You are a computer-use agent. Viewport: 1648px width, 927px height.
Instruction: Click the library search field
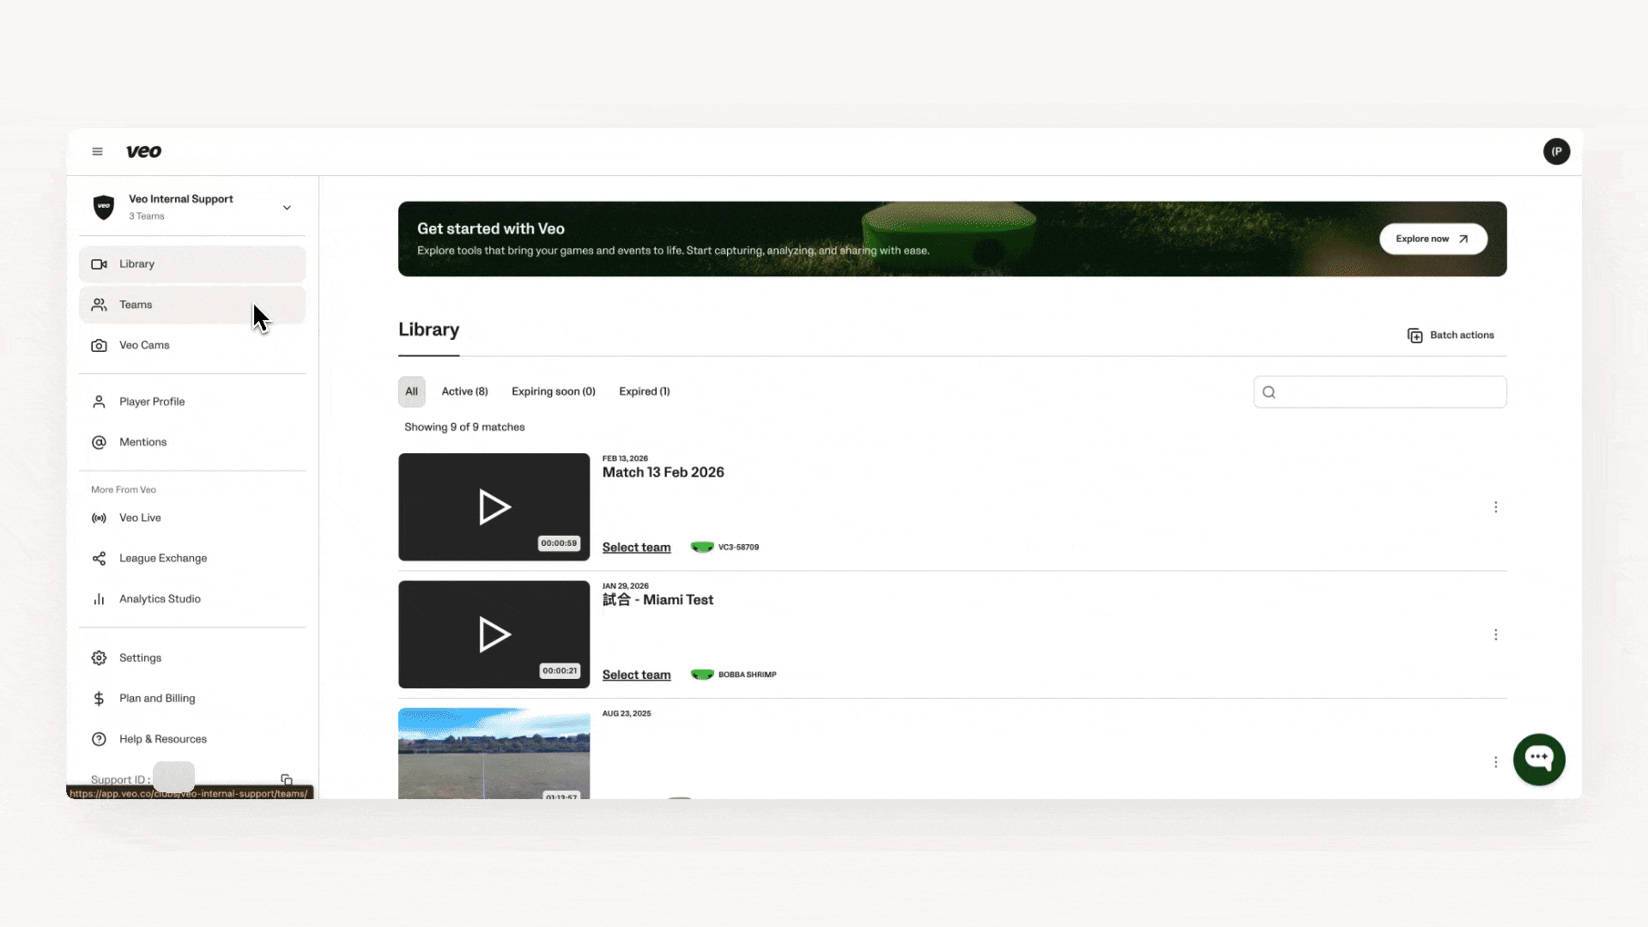click(x=1379, y=392)
